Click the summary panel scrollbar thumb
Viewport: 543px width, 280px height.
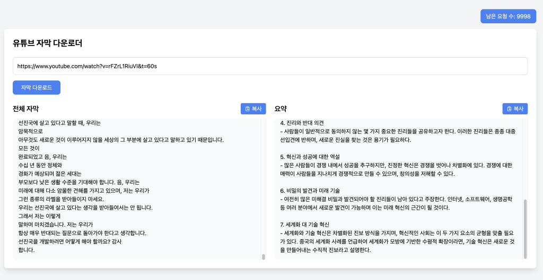coord(526,229)
